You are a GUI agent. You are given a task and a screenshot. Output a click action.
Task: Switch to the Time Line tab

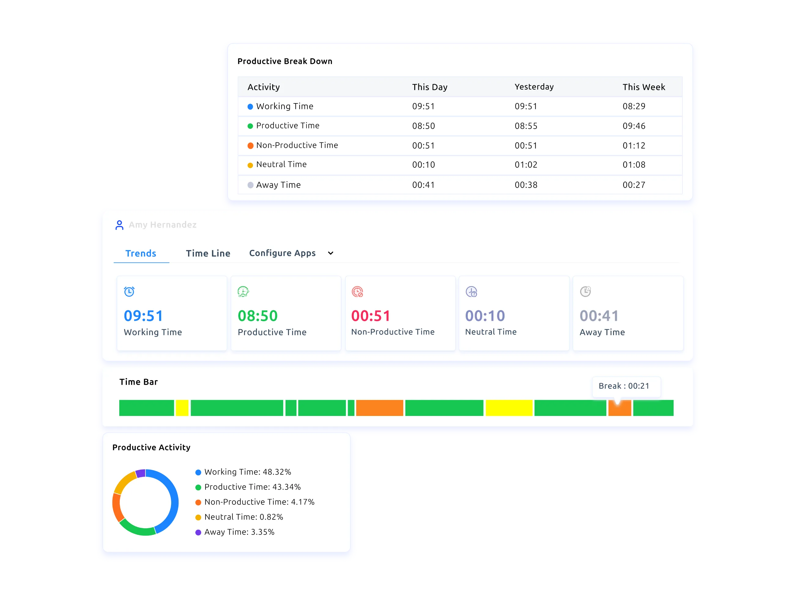tap(208, 253)
